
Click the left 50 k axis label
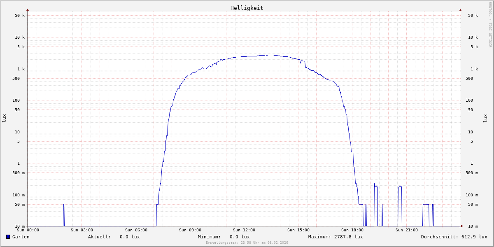pos(20,16)
